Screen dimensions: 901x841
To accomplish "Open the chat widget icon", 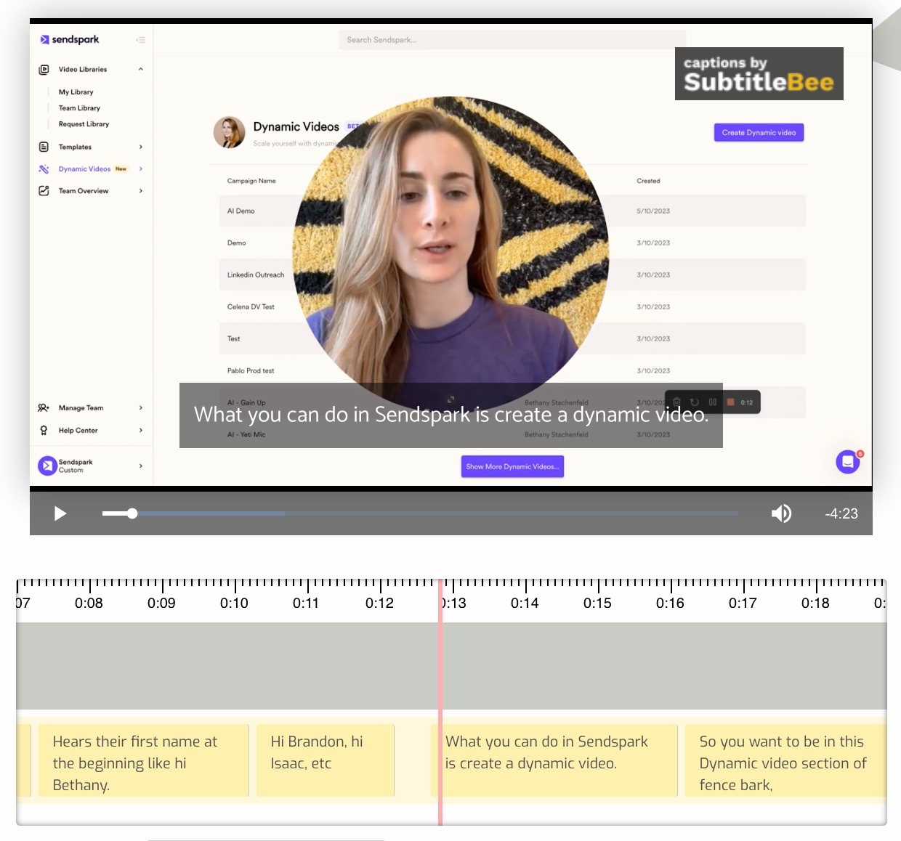I will [x=848, y=462].
